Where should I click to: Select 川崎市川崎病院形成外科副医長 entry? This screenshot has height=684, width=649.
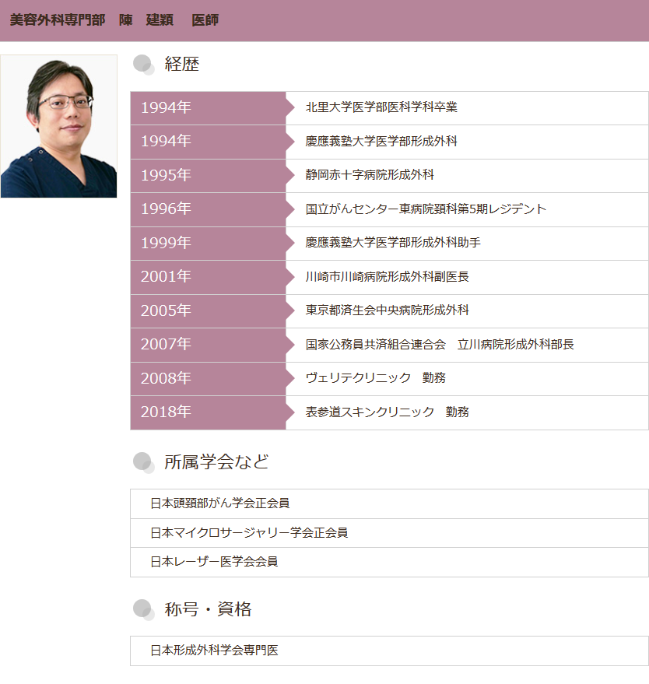pyautogui.click(x=387, y=276)
